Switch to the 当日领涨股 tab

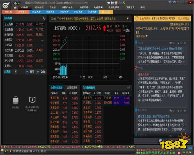tap(72, 88)
